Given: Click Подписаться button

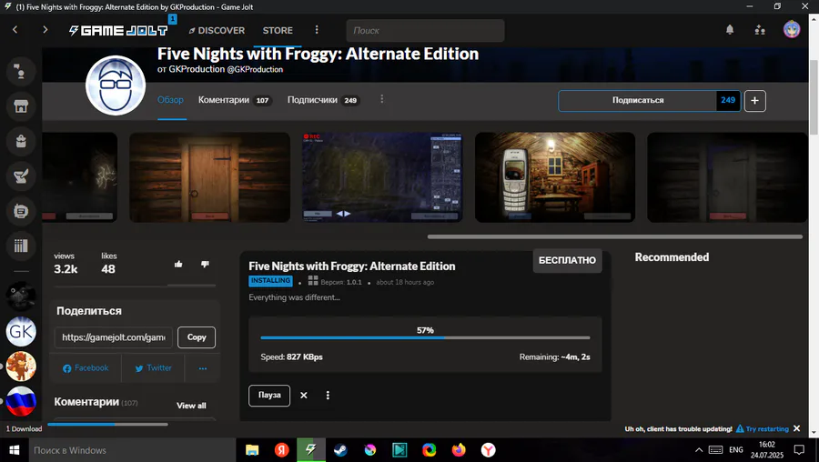Looking at the screenshot, I should tap(638, 100).
